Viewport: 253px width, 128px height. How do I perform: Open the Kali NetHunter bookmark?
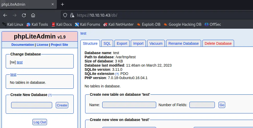click(119, 24)
